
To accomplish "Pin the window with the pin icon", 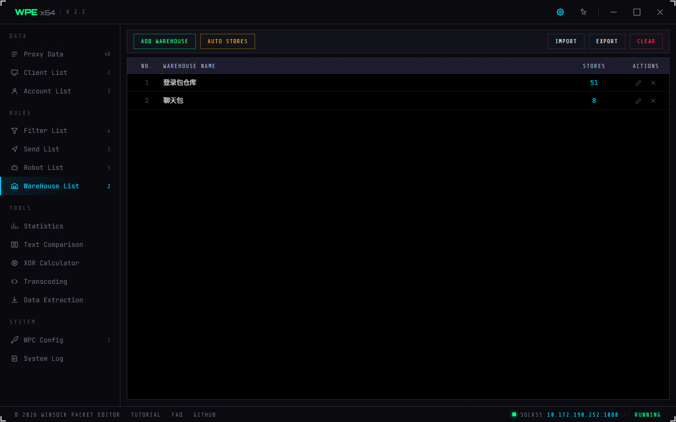I will 584,12.
